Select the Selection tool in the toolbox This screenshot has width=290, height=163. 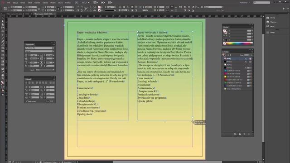click(3, 18)
